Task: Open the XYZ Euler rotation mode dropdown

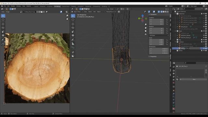Action: coord(159,35)
